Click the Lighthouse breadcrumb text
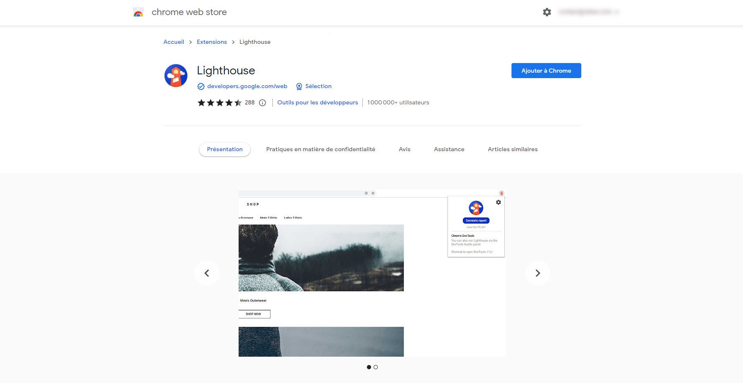Viewport: 743px width, 383px height. pyautogui.click(x=255, y=42)
